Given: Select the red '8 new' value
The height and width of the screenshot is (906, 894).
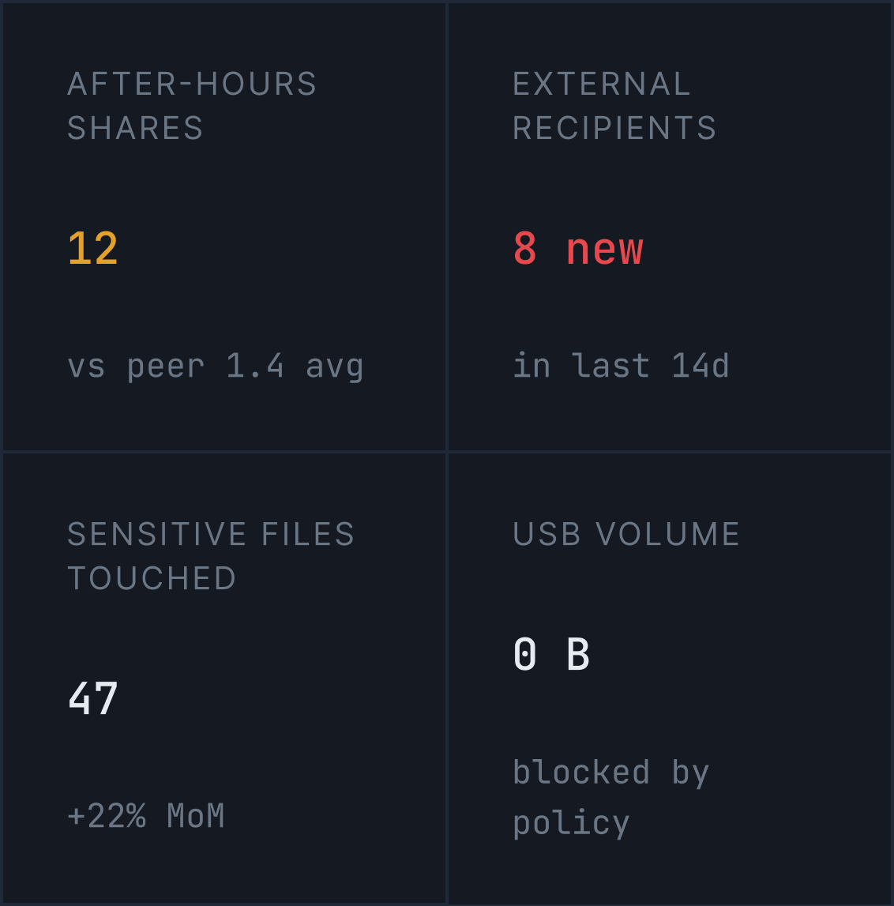Looking at the screenshot, I should (578, 249).
